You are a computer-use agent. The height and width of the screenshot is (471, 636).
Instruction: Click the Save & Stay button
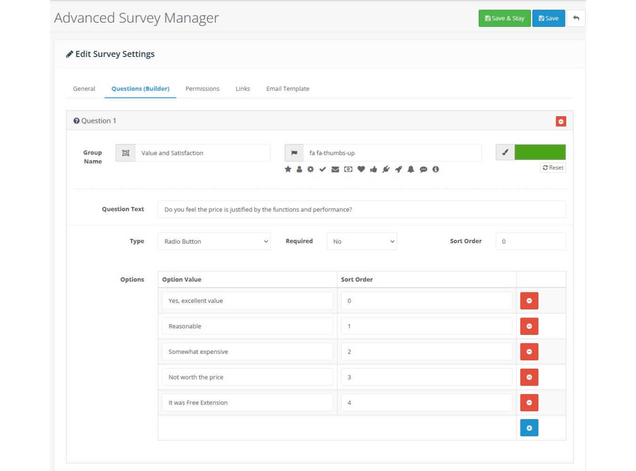(504, 18)
